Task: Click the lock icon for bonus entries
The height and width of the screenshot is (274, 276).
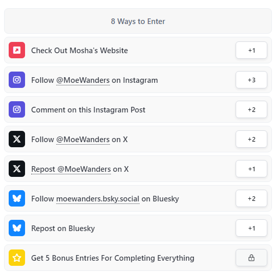Action: tap(251, 258)
